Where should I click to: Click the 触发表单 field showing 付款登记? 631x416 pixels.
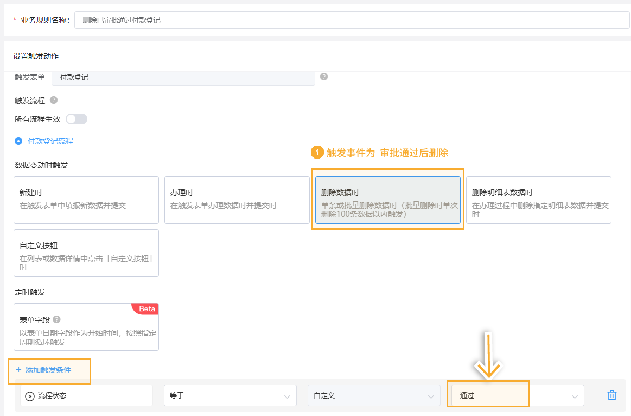pos(183,77)
